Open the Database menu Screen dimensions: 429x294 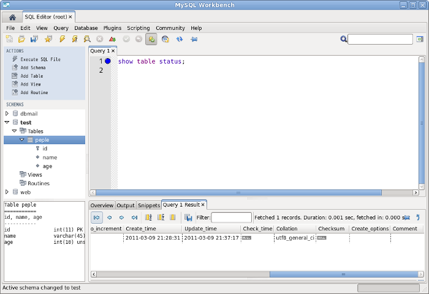pyautogui.click(x=86, y=28)
